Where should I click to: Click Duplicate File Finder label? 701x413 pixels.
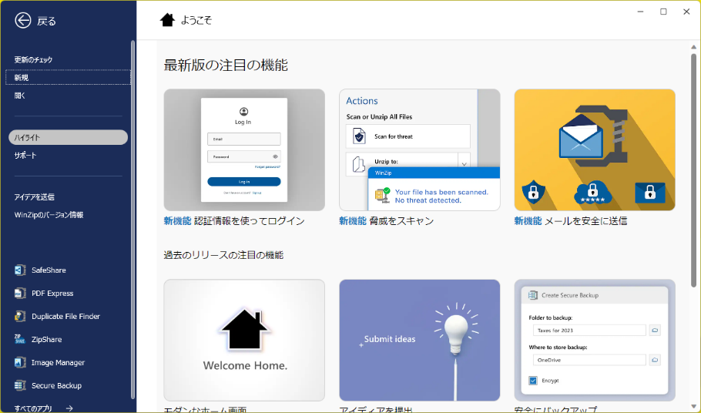tap(65, 316)
